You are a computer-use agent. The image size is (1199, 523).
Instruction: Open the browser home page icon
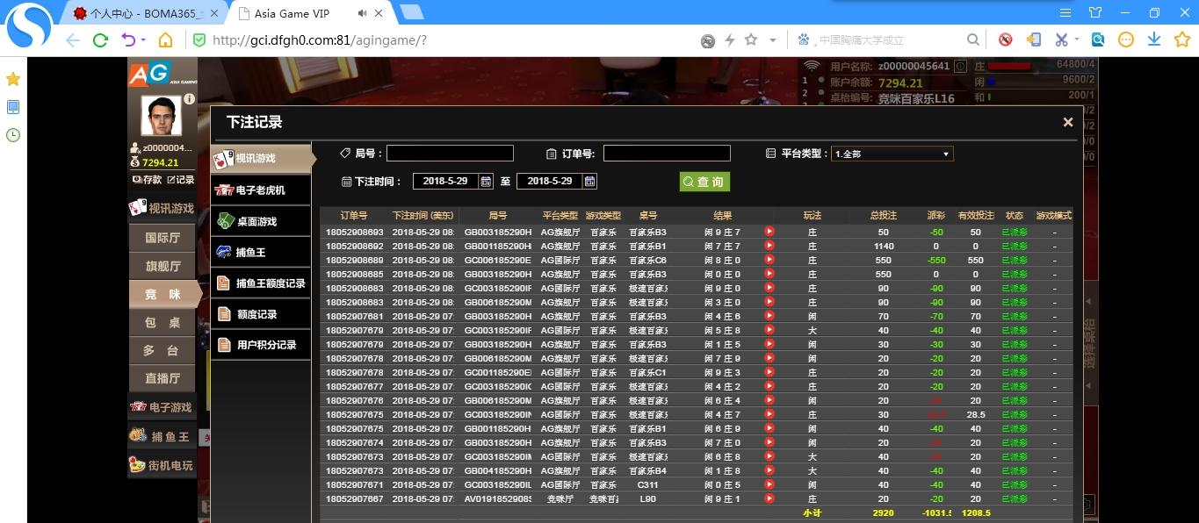coord(165,40)
